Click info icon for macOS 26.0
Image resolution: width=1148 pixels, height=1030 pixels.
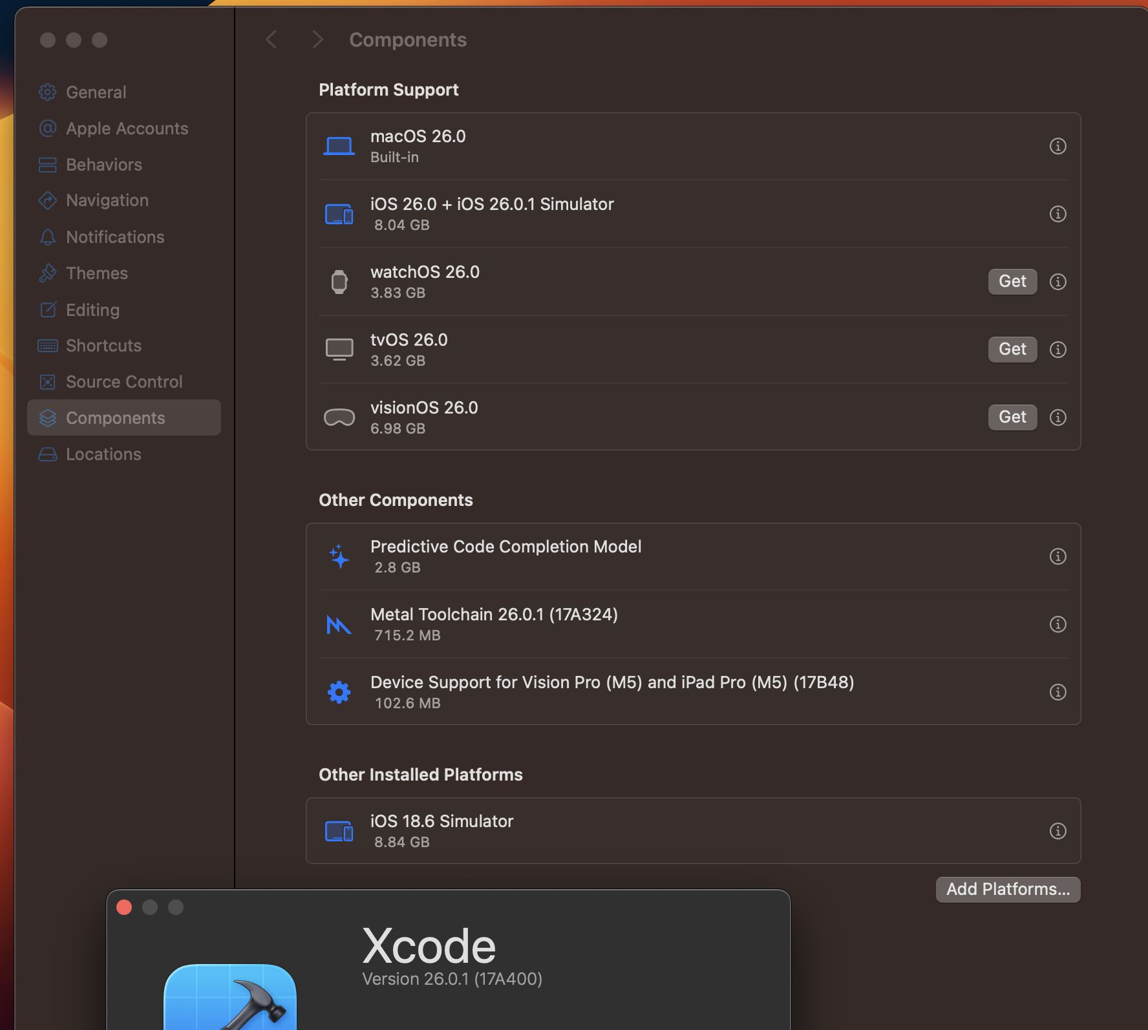(x=1058, y=146)
